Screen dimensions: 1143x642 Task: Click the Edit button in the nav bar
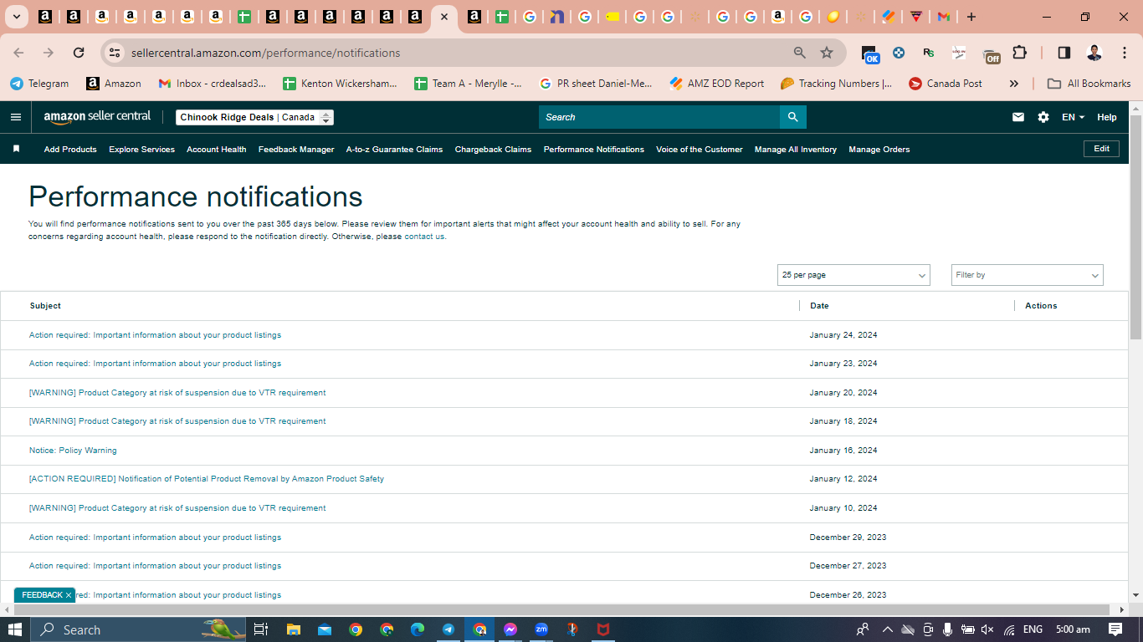(1101, 149)
